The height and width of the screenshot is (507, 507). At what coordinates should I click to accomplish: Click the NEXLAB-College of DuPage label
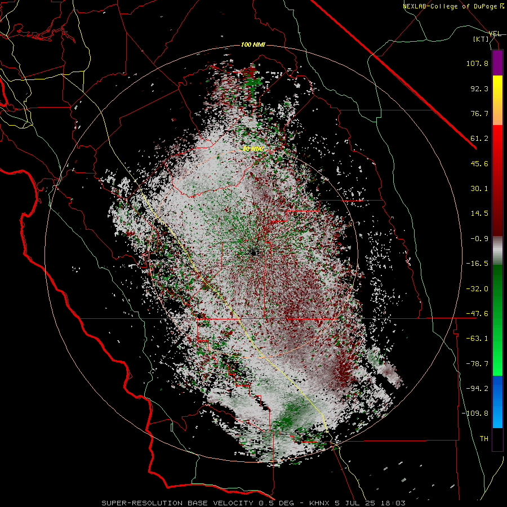pos(453,6)
